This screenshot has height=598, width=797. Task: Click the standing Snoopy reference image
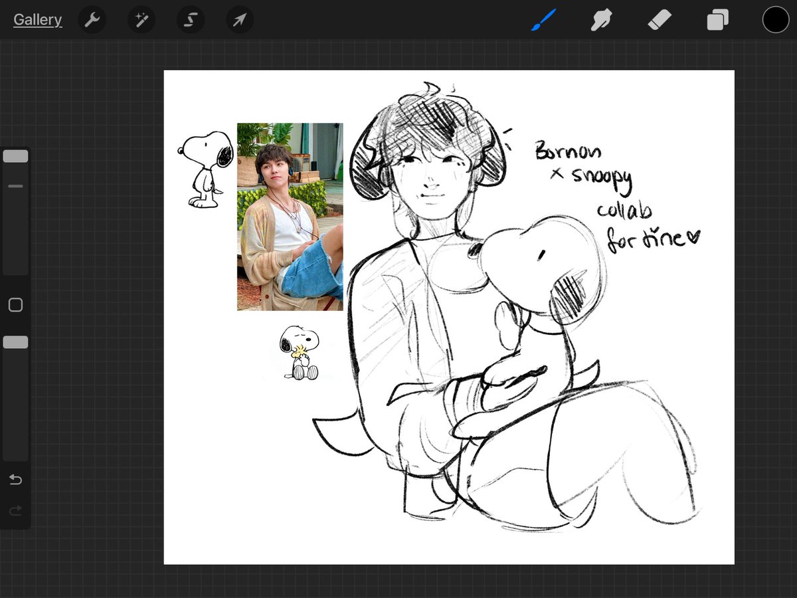click(x=206, y=169)
